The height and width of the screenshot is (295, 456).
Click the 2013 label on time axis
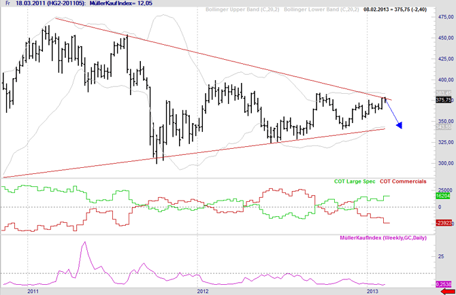click(372, 291)
